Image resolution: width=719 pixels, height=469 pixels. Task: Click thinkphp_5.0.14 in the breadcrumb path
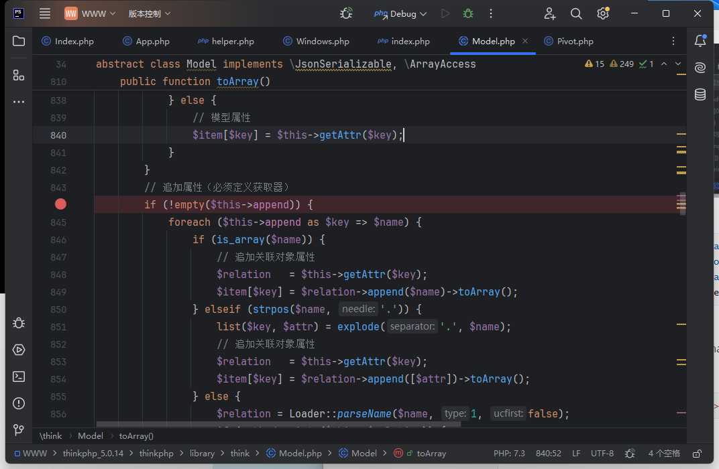93,454
